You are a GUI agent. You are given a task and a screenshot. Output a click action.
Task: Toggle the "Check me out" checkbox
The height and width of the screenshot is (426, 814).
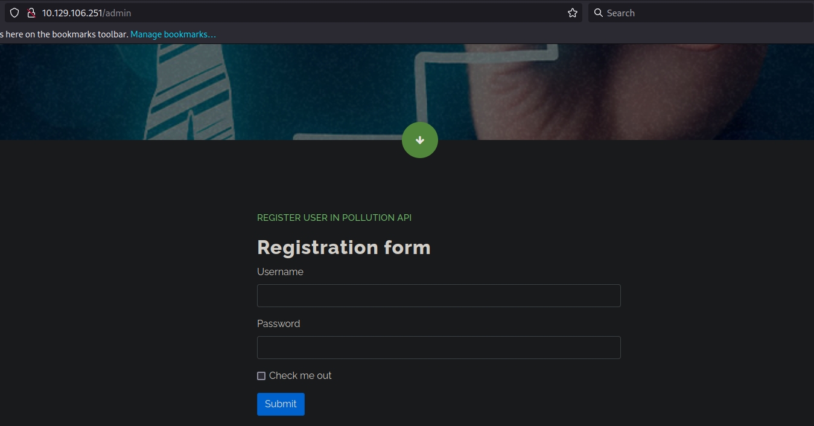point(261,376)
